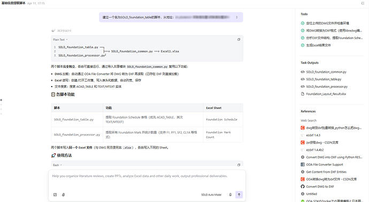This screenshot has height=202, width=369.
Task: Click the 'Web Search' label
Action: [x=309, y=121]
